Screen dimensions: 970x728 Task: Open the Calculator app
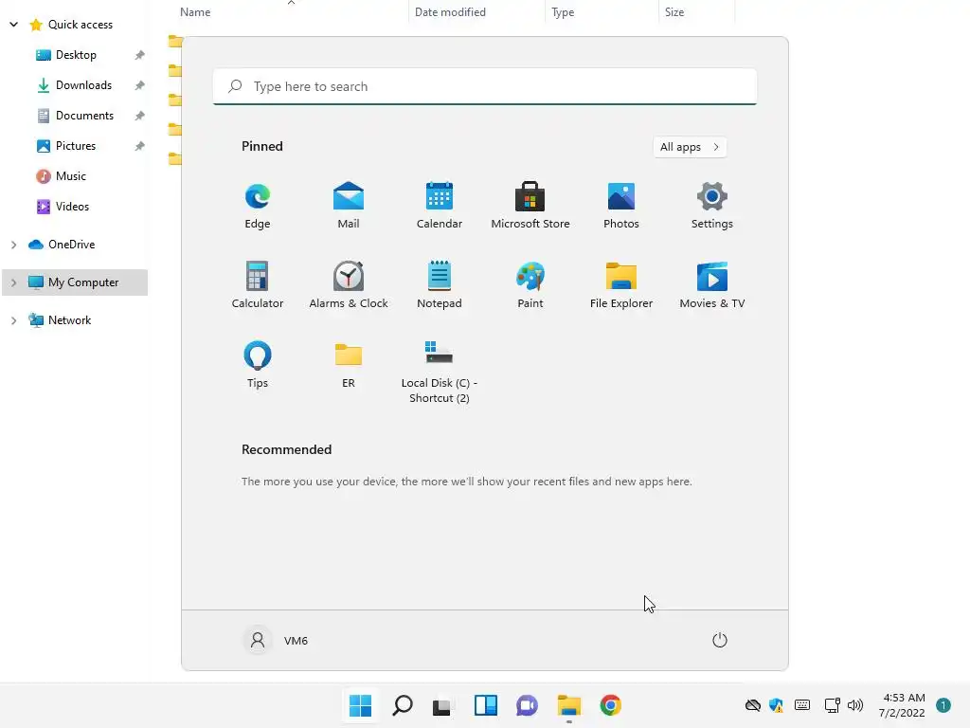tap(258, 285)
